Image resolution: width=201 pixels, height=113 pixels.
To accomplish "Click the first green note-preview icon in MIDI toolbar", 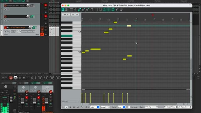I will (x=79, y=9).
